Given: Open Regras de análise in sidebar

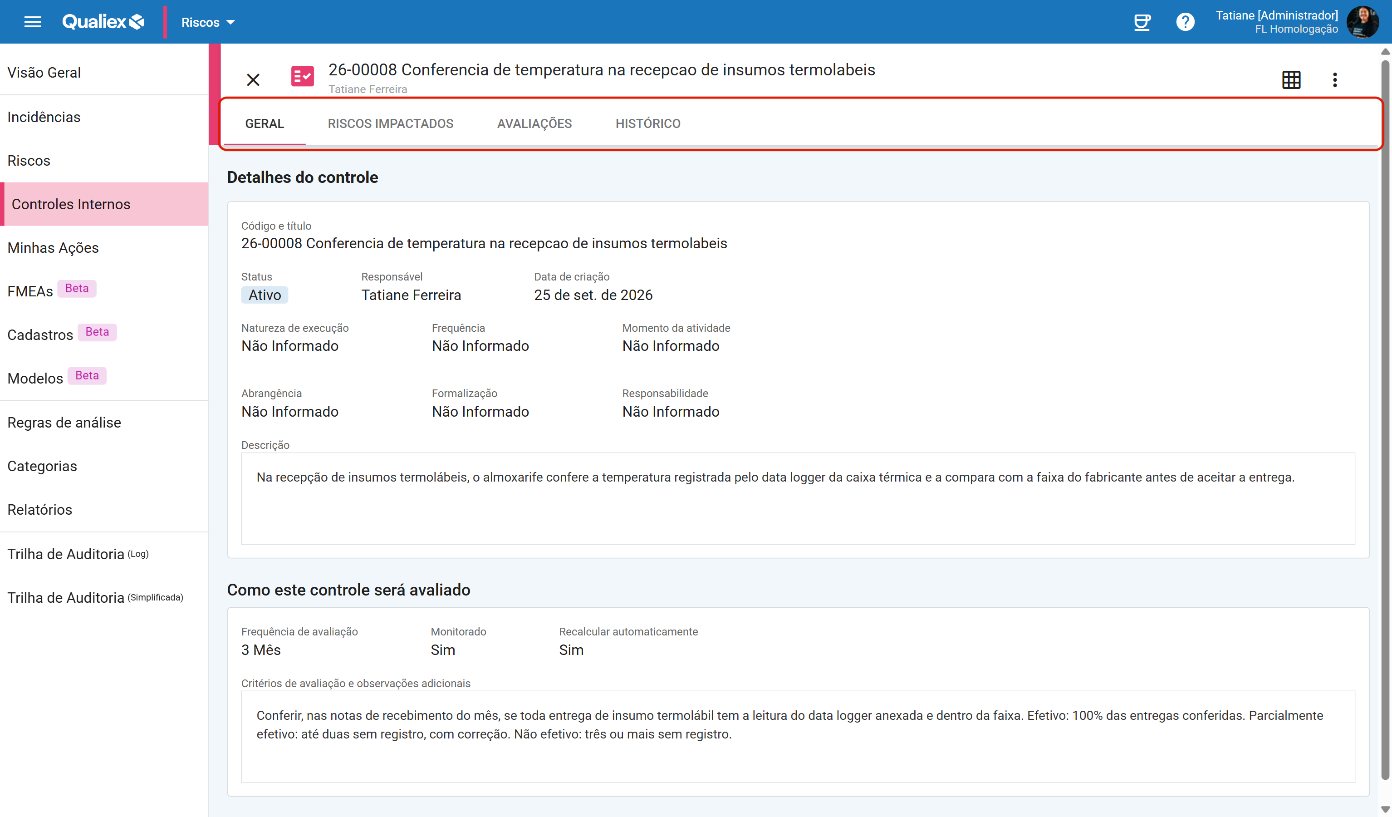Looking at the screenshot, I should click(104, 422).
